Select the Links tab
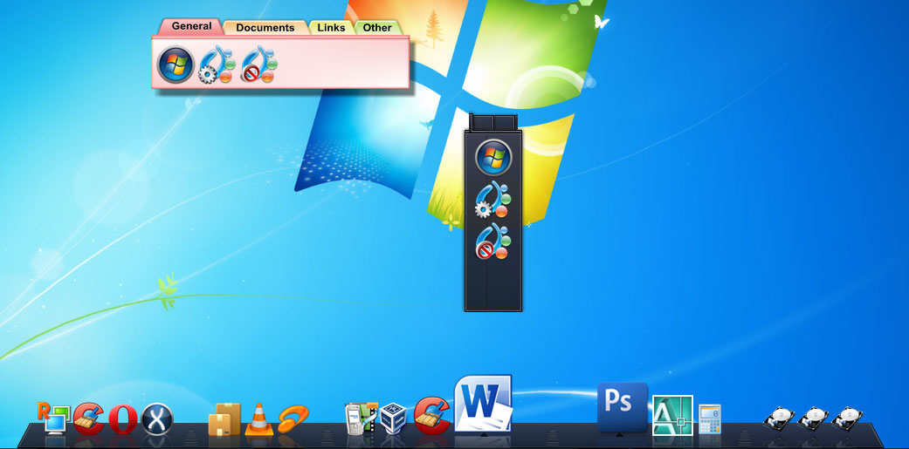 coord(331,28)
